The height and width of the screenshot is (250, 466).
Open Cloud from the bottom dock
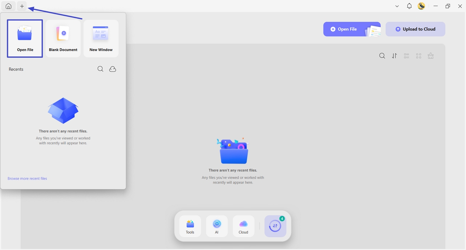tap(243, 226)
